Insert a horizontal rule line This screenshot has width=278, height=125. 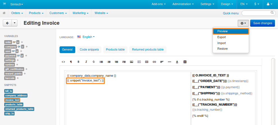point(169,62)
